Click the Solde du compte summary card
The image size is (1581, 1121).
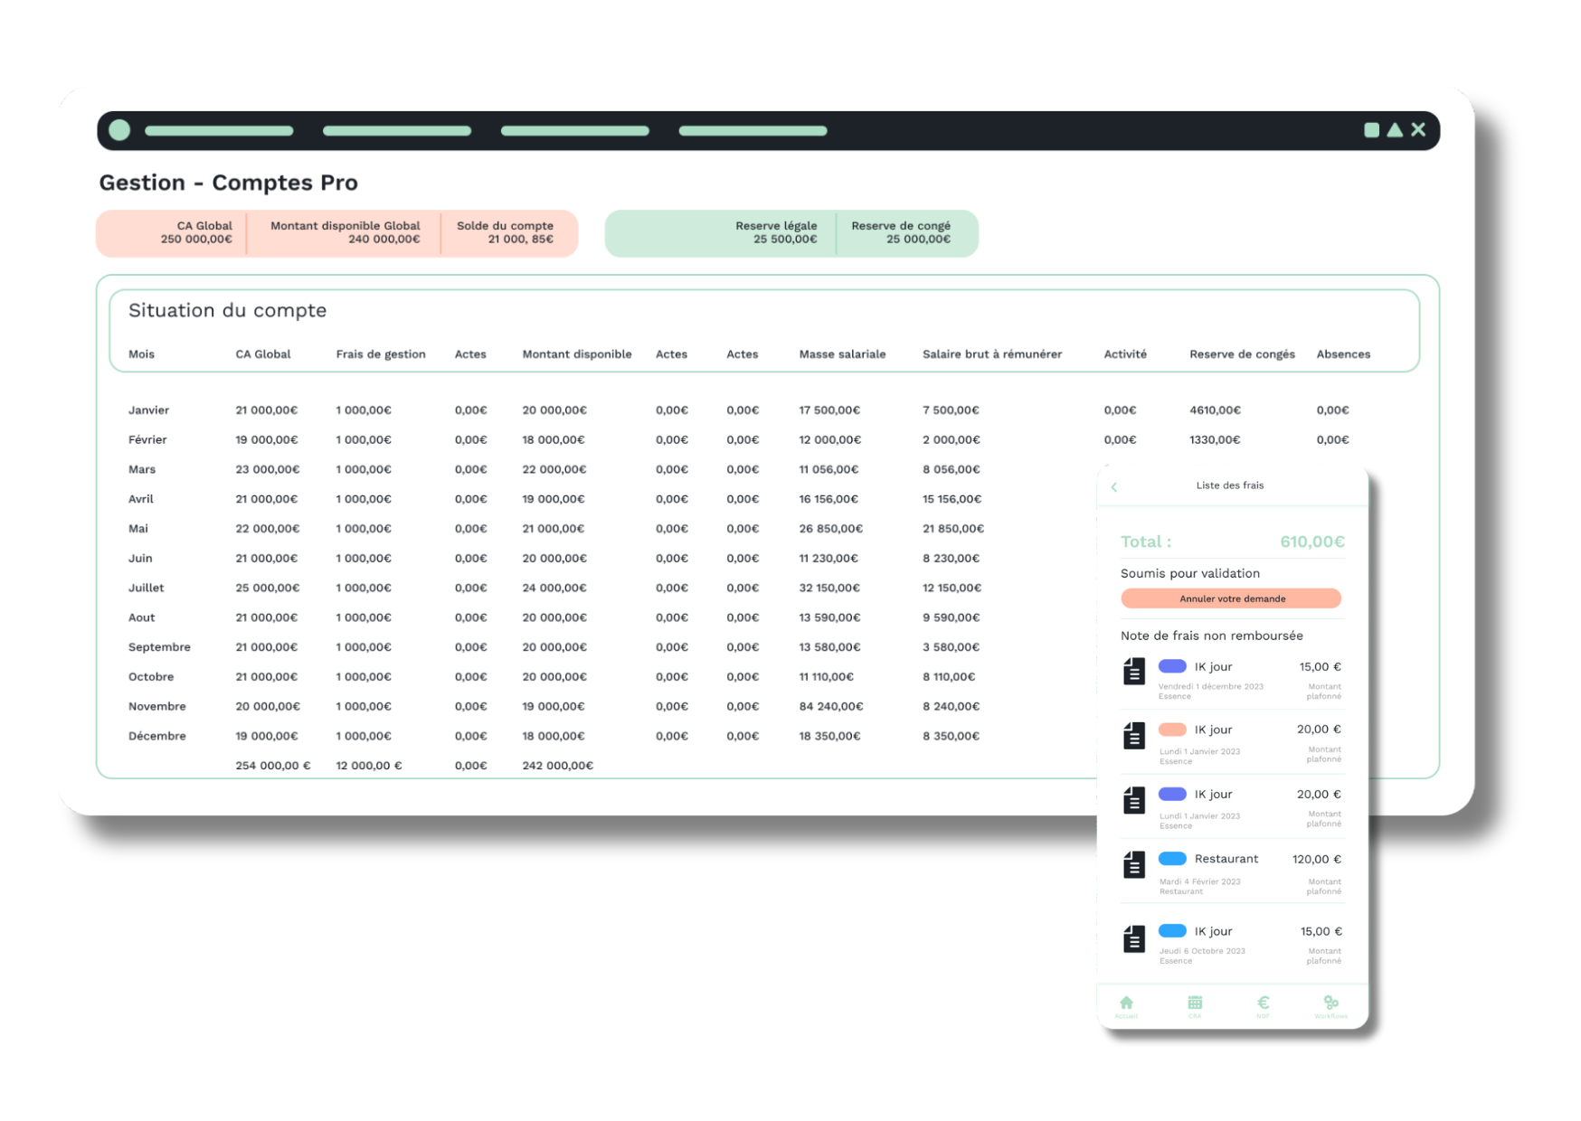(x=506, y=233)
